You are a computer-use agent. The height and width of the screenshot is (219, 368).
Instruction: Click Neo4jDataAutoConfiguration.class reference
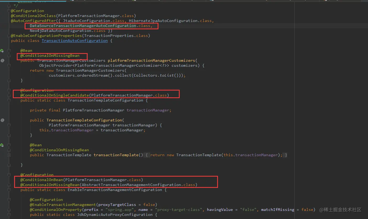pyautogui.click(x=68, y=31)
